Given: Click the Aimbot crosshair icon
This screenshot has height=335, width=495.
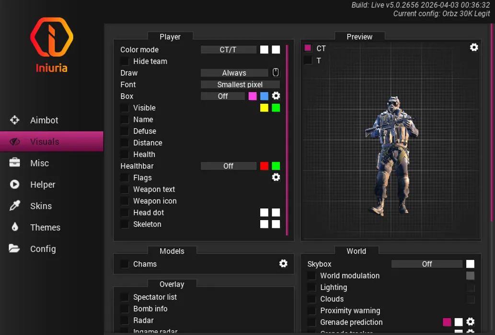Looking at the screenshot, I should (14, 120).
